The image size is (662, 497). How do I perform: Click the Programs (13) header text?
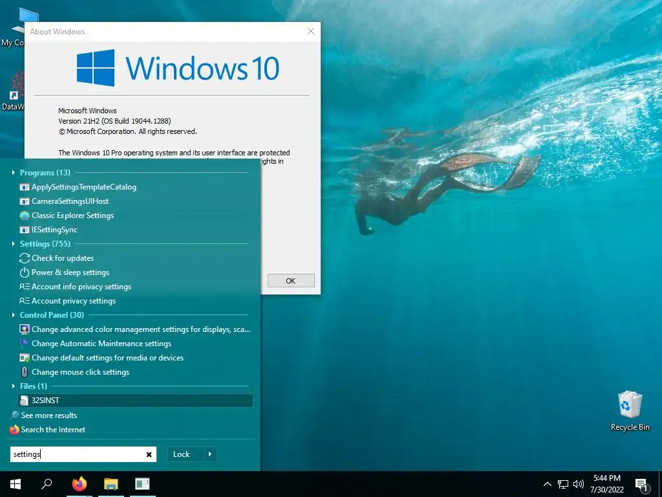click(x=45, y=172)
